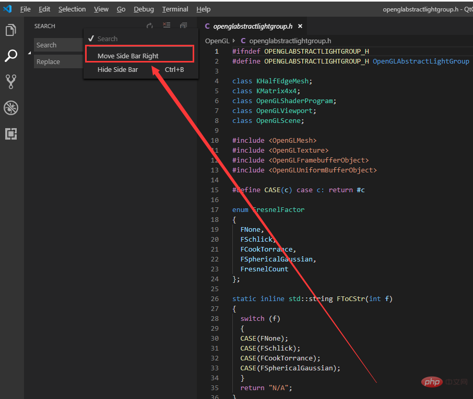Click <OpenGLUniformBufferObject> include text
Screen dimensions: 473x399
(x=323, y=170)
